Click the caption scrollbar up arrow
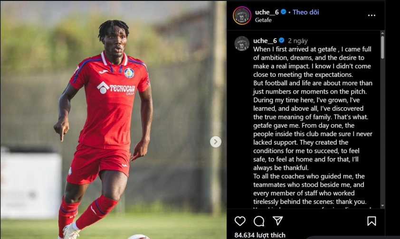 (382, 33)
